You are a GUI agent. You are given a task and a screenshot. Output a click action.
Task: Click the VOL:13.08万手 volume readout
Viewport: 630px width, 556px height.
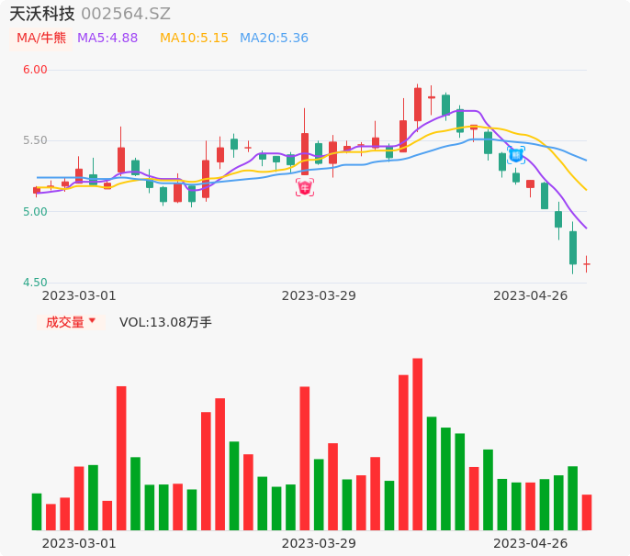[x=165, y=322]
